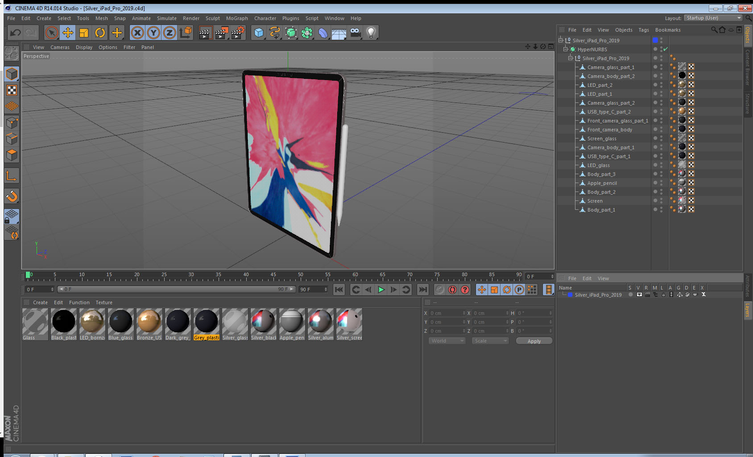Open the Character menu
The width and height of the screenshot is (753, 457).
[x=265, y=18]
